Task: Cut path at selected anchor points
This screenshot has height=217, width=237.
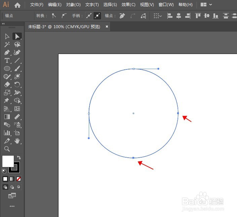Action: point(143,16)
